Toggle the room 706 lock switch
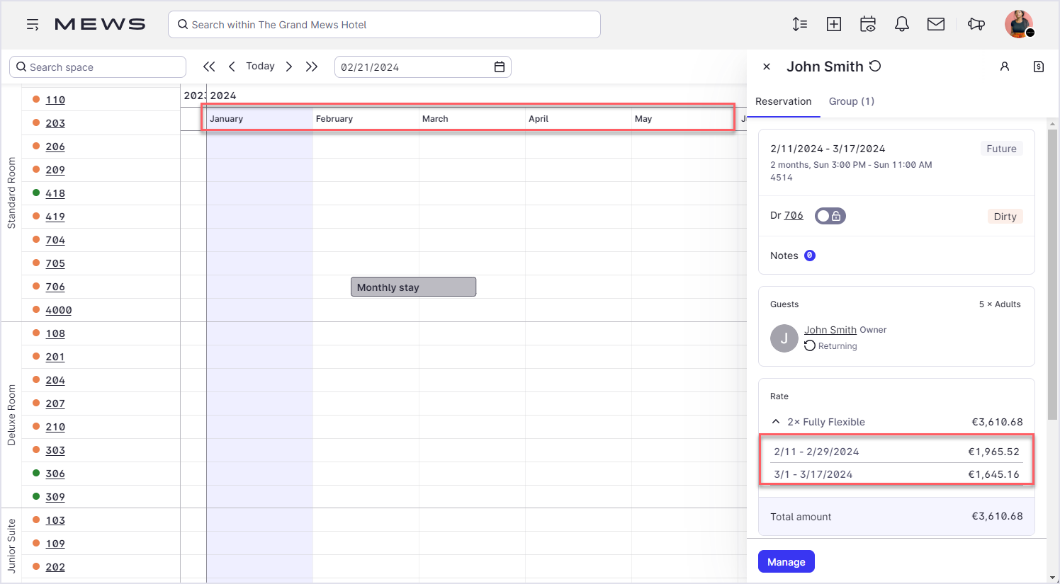This screenshot has height=584, width=1060. point(830,216)
